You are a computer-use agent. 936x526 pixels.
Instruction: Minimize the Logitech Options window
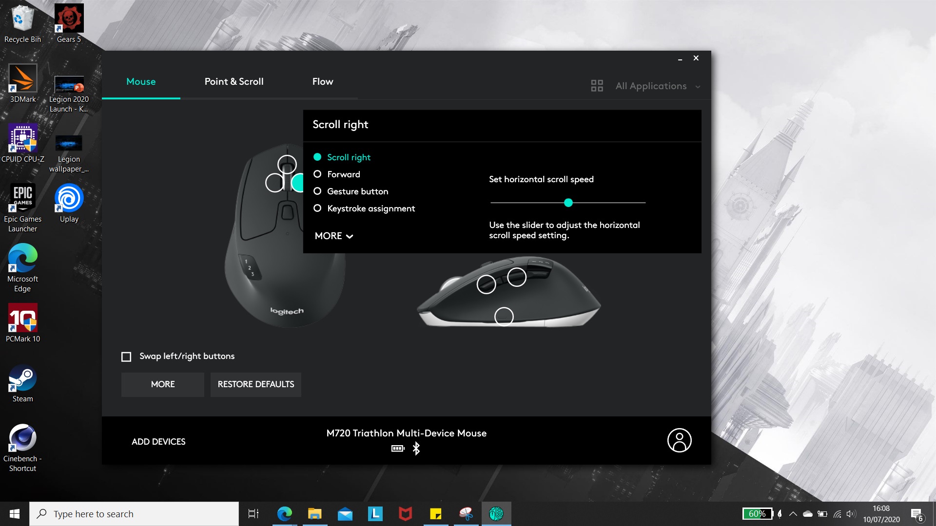coord(680,59)
